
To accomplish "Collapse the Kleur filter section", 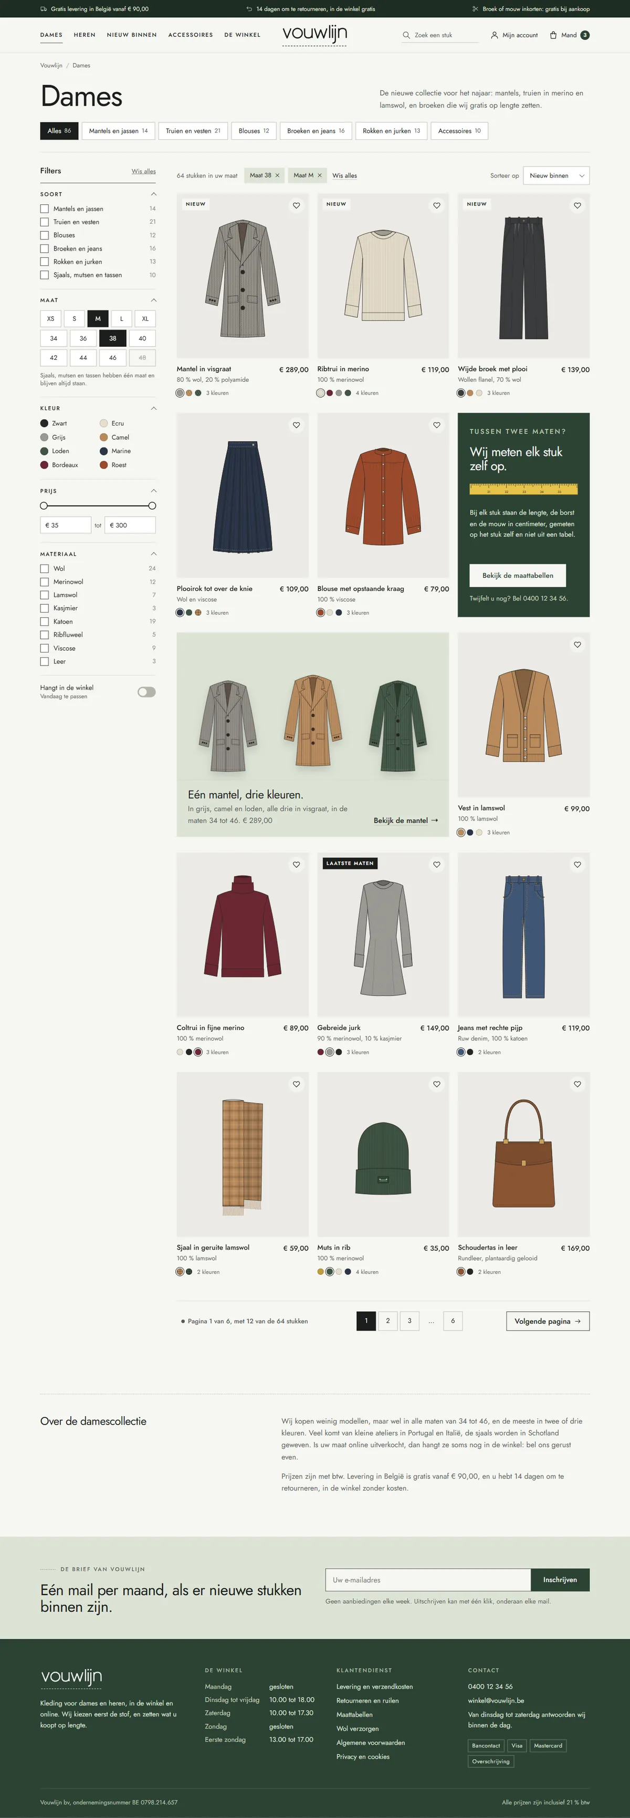I will click(153, 408).
